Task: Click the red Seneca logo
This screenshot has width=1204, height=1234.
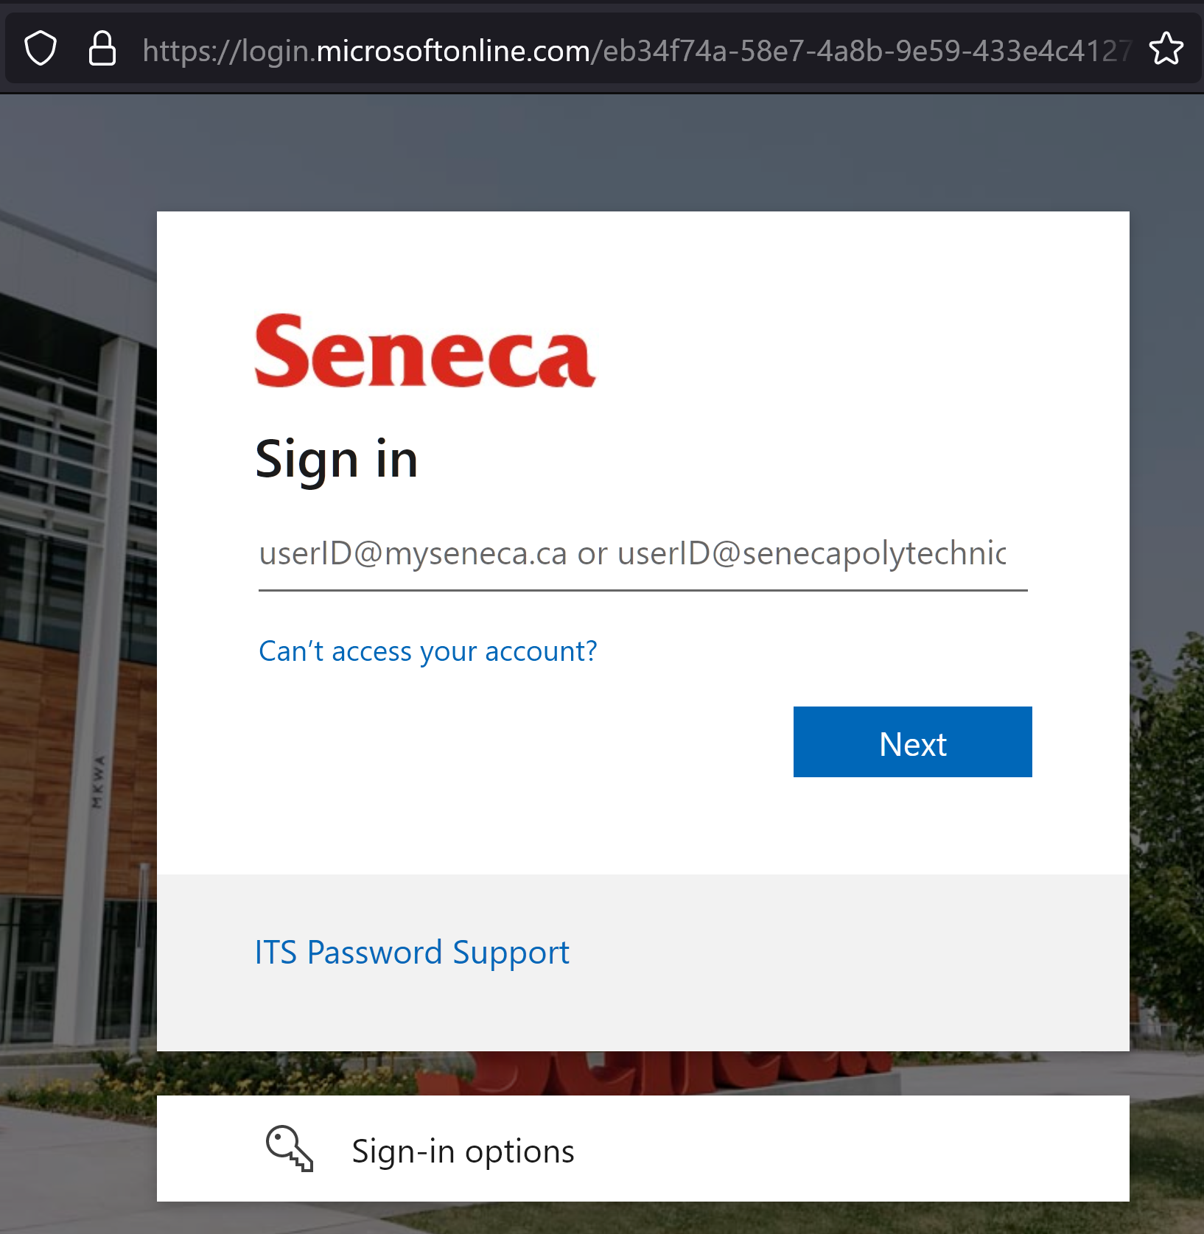Action: [424, 351]
